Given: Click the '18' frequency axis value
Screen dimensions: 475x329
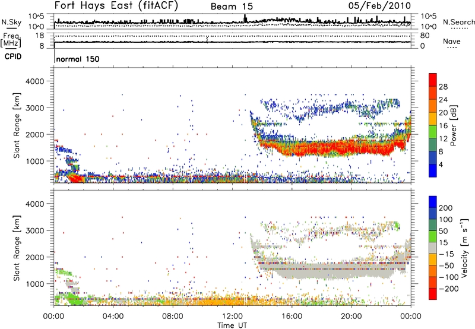Looking at the screenshot, I should (40, 36).
